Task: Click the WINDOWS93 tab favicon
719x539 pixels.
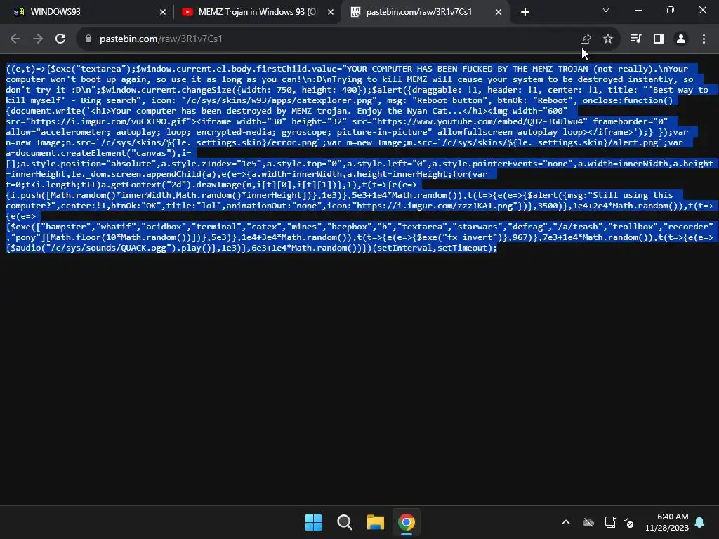Action: coord(19,12)
